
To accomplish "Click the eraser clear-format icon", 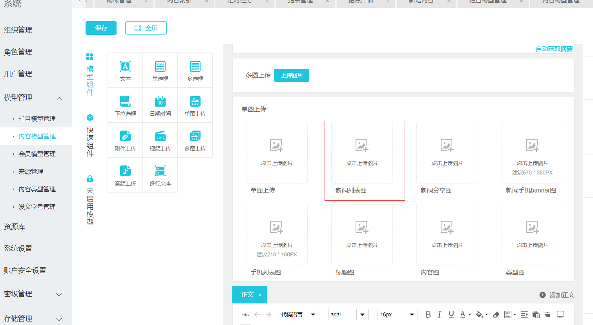I will coord(496,314).
